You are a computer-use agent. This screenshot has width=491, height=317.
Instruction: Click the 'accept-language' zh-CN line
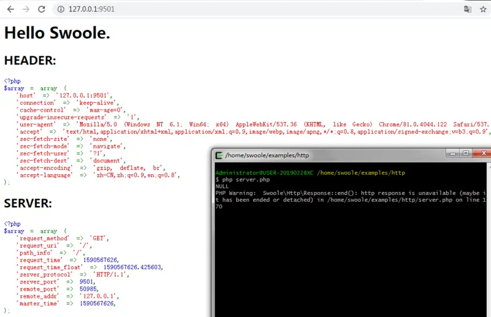[98, 175]
